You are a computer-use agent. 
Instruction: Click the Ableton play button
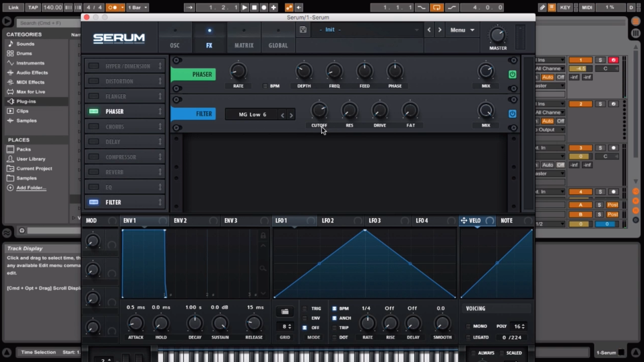pos(245,7)
